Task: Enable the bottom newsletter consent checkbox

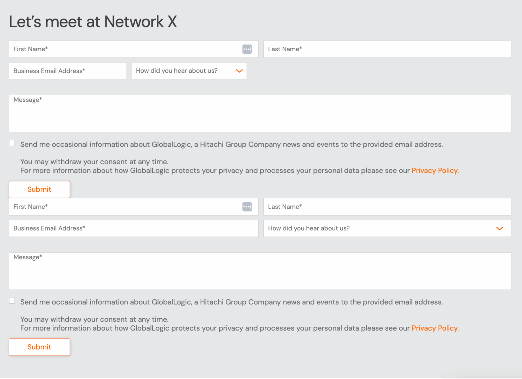Action: [12, 300]
